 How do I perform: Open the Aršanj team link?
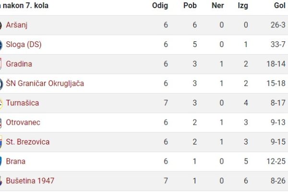click(16, 25)
